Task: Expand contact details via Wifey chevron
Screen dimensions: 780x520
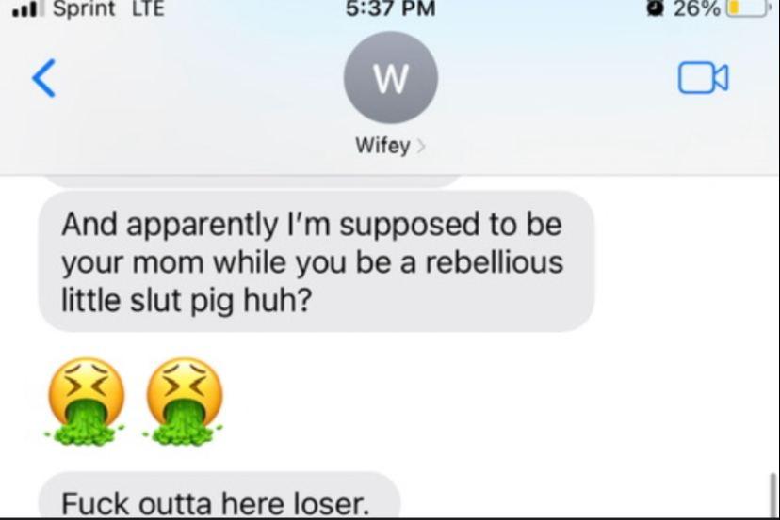Action: click(421, 146)
